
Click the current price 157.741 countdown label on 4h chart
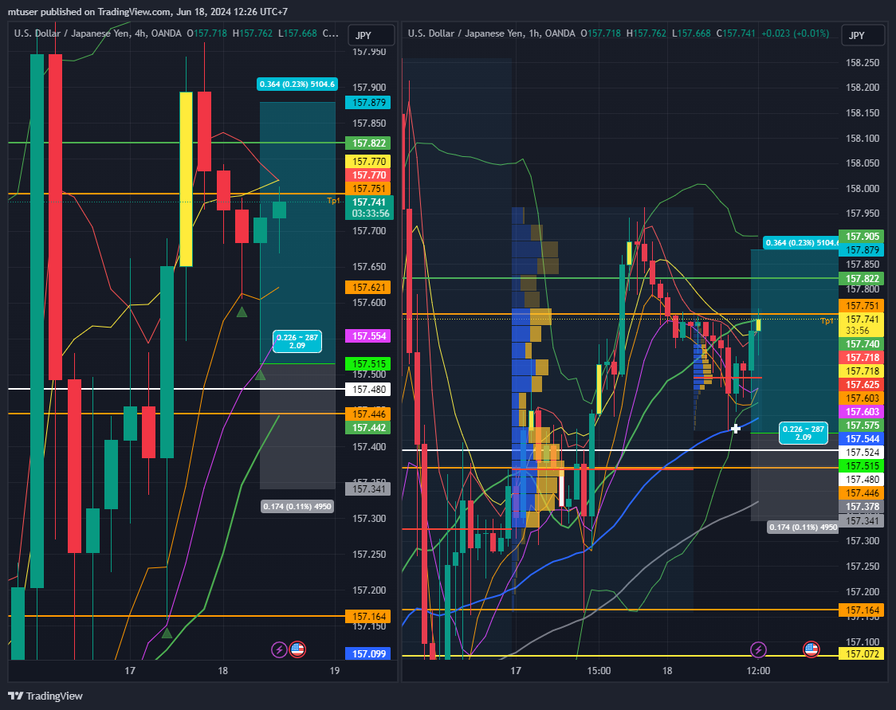coord(369,208)
